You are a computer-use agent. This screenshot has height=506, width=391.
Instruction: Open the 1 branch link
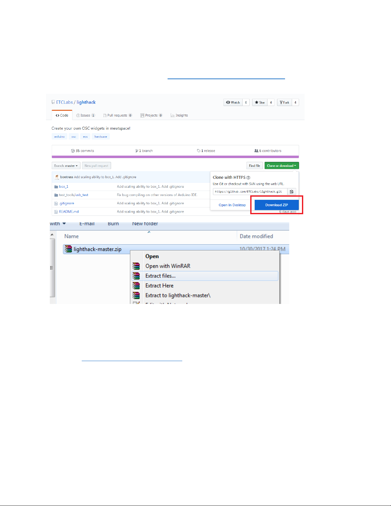[144, 151]
